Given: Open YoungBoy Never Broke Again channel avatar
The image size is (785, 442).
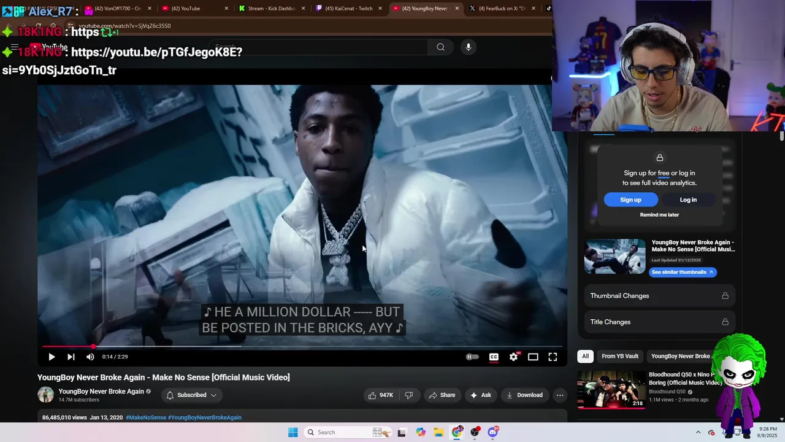Looking at the screenshot, I should coord(46,395).
